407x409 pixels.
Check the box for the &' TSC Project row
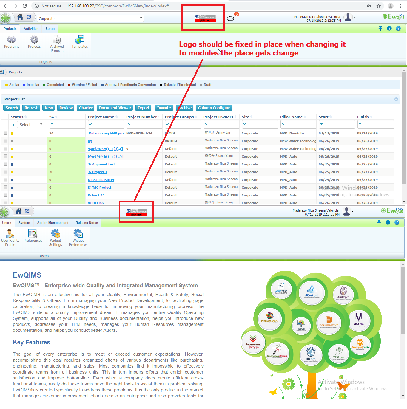5,187
